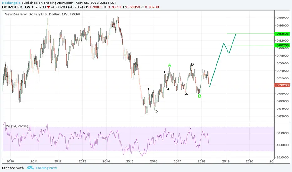The height and width of the screenshot is (172, 292).
Task: Click the 0.78000 price axis label
Action: pyautogui.click(x=283, y=56)
